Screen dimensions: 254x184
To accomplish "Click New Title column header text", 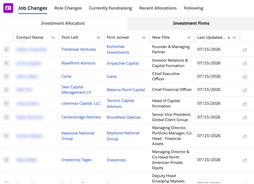I will [161, 37].
